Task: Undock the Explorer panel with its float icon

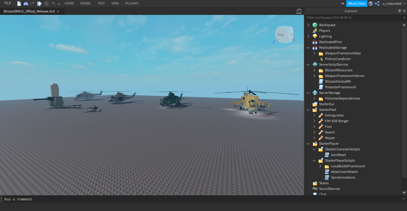Action: [x=400, y=11]
